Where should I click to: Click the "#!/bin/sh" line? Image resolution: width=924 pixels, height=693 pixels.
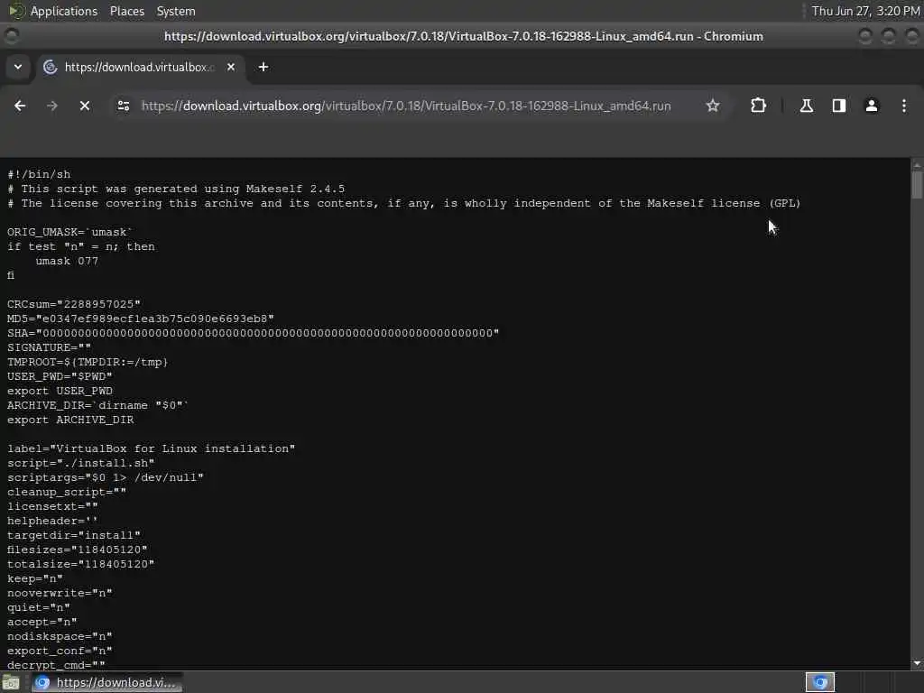pos(39,174)
